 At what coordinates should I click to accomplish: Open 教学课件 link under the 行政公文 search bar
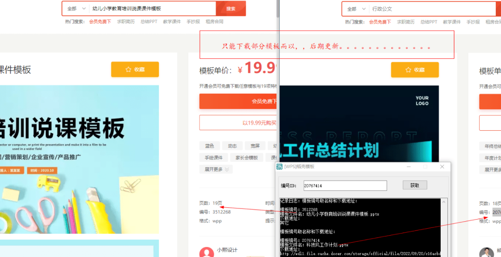point(452,22)
